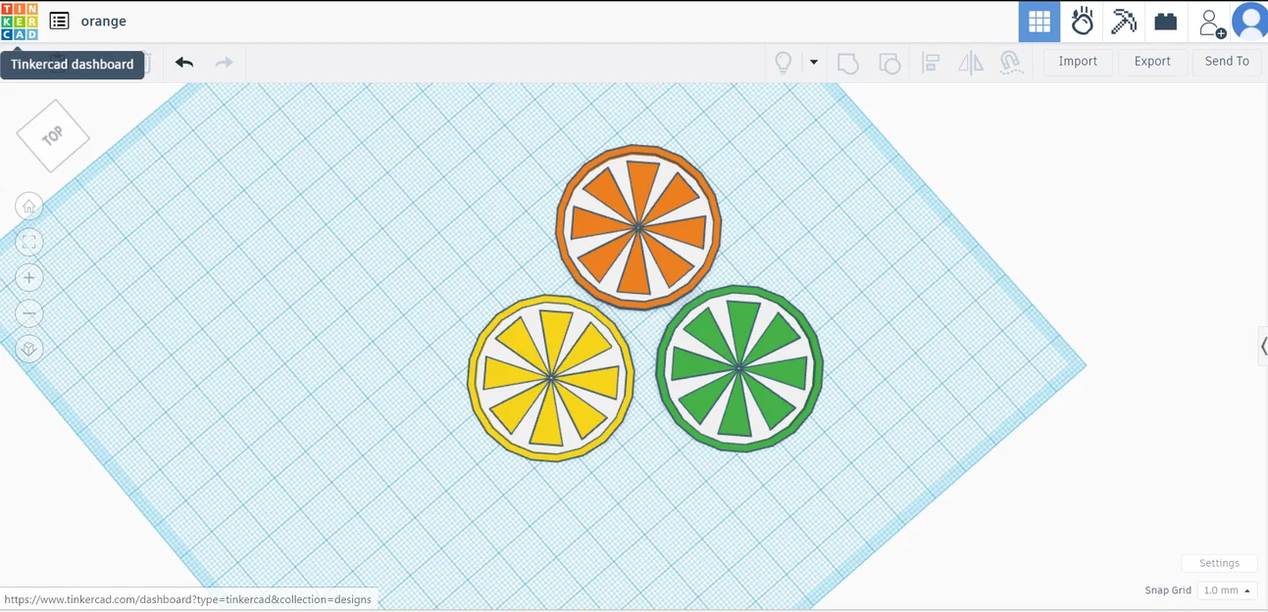Open the workplane Settings button
The image size is (1268, 612).
point(1219,563)
